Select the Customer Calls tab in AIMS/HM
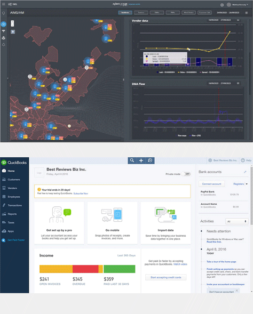 204,13
